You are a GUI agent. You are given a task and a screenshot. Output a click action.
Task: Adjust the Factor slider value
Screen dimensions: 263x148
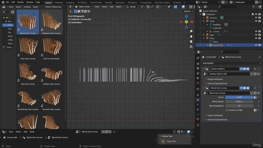click(239, 97)
